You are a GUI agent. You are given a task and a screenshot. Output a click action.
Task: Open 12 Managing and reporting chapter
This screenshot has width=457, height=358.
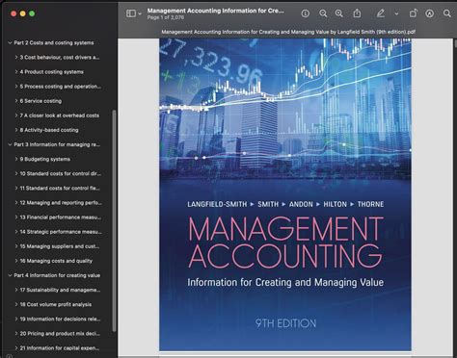[x=61, y=203]
